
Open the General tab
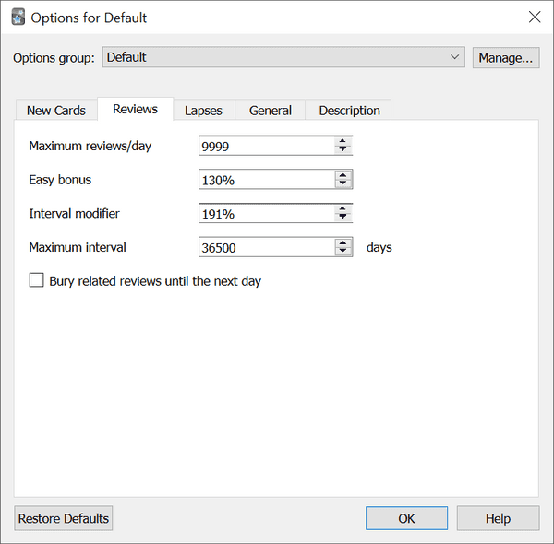pyautogui.click(x=271, y=111)
